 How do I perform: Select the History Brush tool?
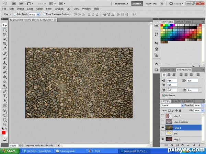pyautogui.click(x=4, y=67)
